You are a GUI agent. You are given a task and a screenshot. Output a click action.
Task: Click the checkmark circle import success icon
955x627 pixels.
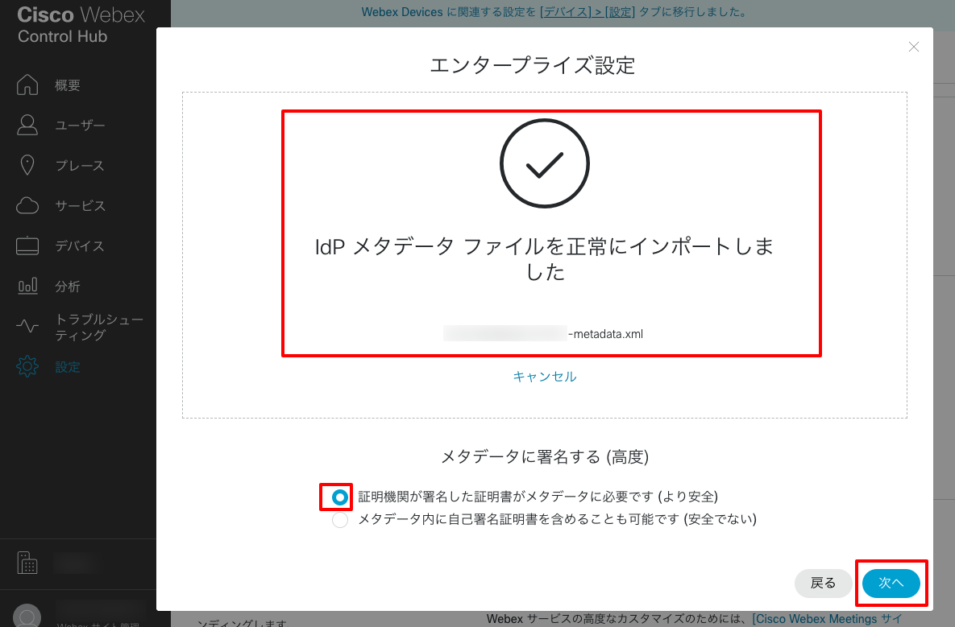point(545,163)
